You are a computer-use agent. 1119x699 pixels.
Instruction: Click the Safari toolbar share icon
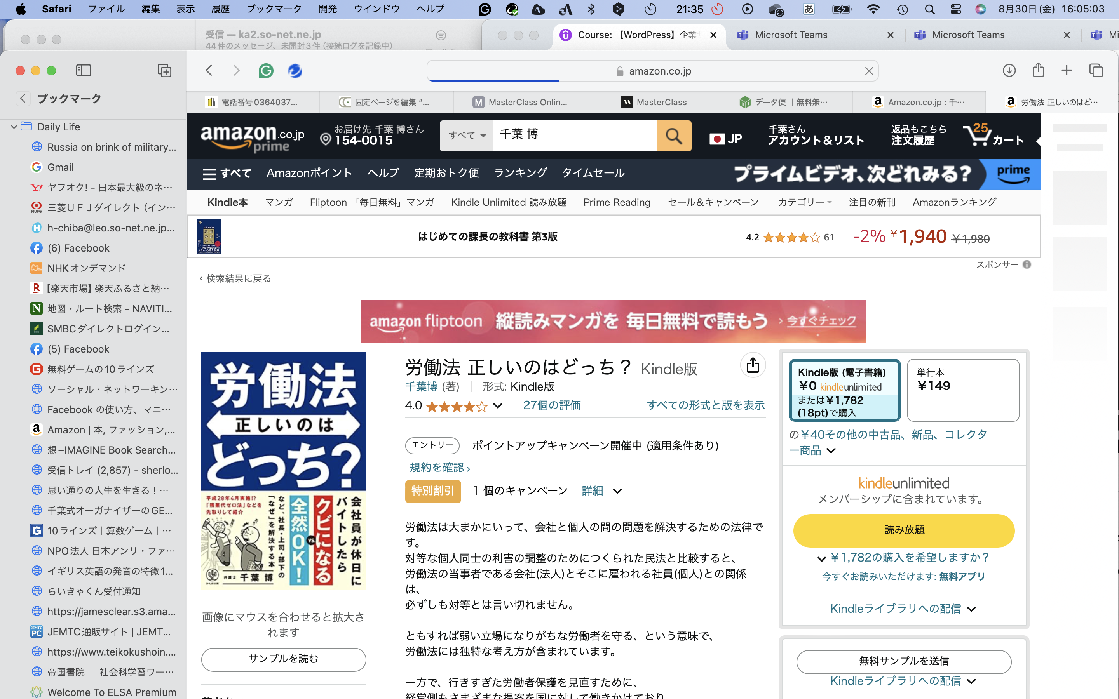[1038, 70]
